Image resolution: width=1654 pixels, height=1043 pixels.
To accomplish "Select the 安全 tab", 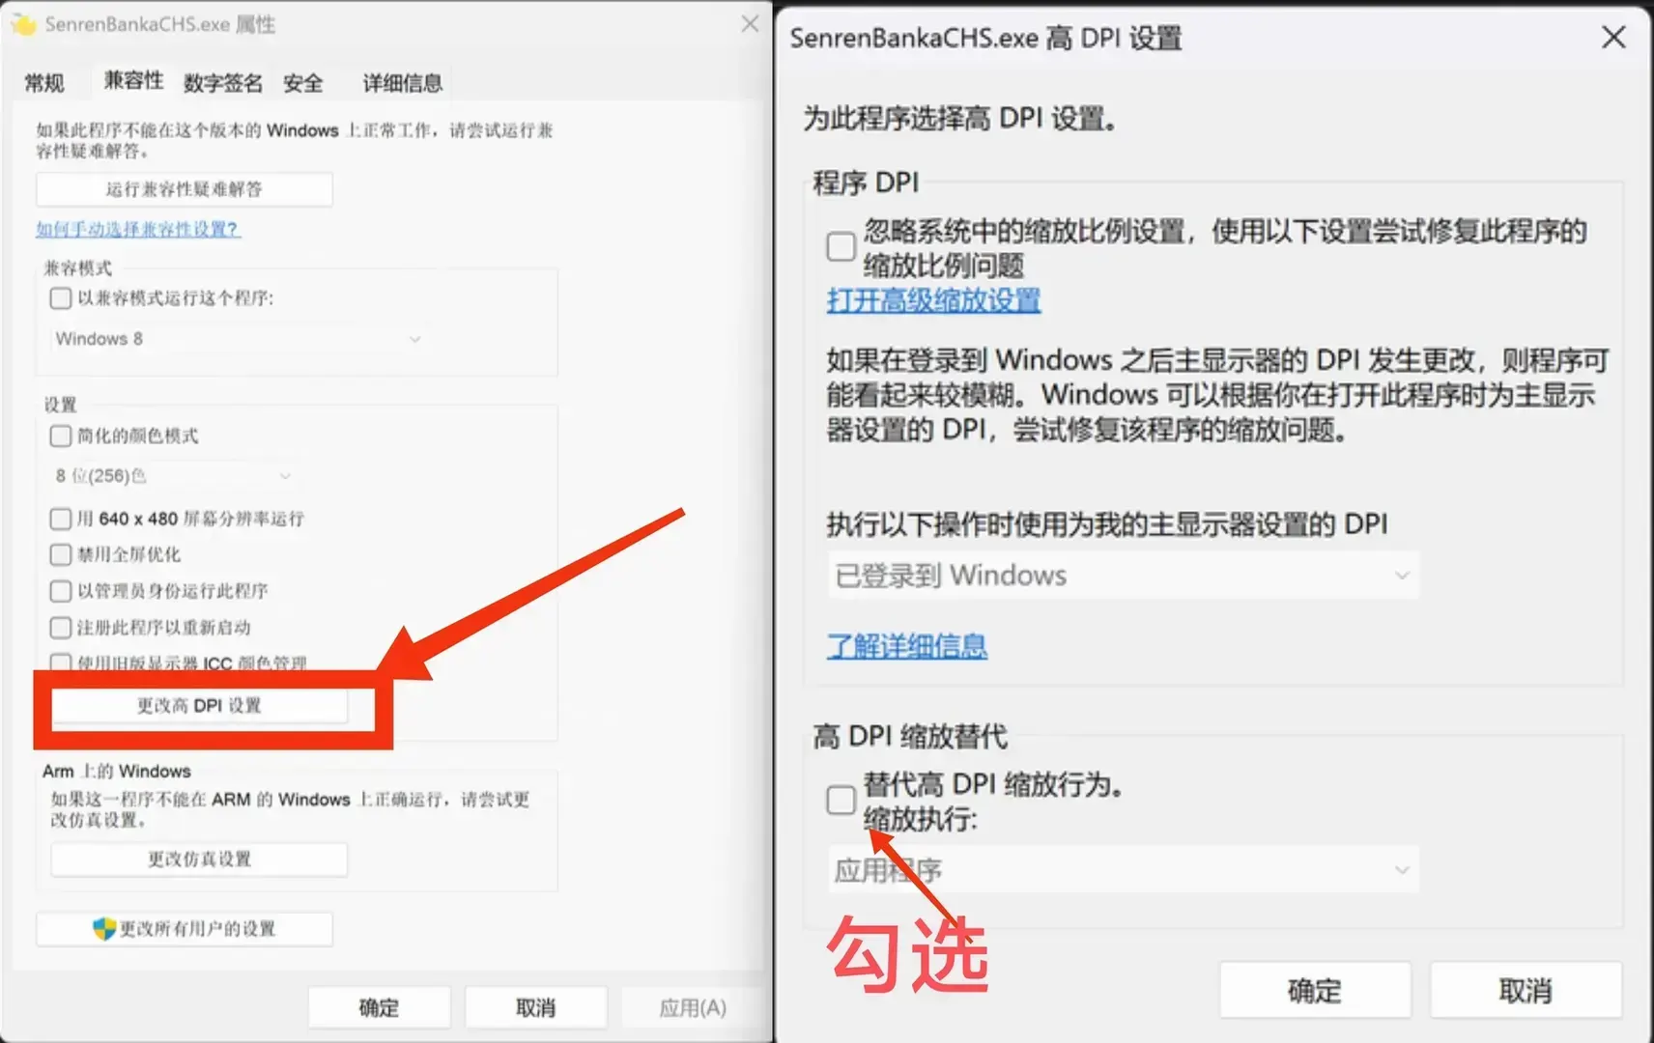I will pos(303,83).
